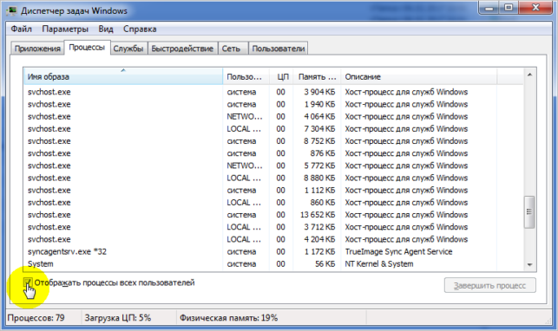
Task: Minimize the Task Manager window
Action: 489,8
